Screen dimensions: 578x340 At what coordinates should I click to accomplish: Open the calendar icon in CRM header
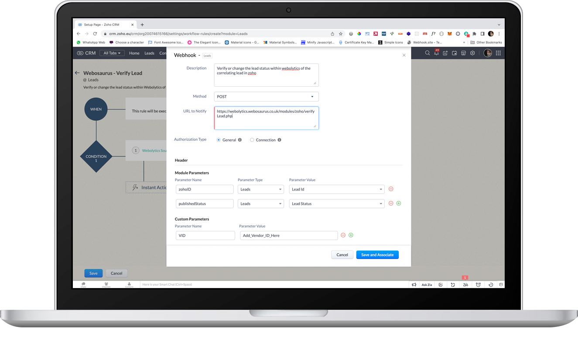454,53
